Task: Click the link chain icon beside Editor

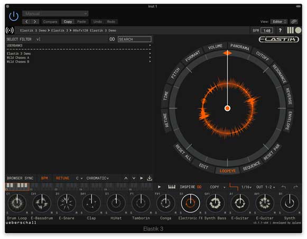Action: (x=294, y=22)
